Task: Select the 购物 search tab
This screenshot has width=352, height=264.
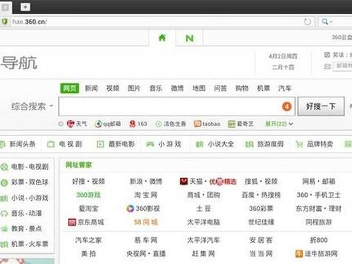Action: pyautogui.click(x=242, y=88)
